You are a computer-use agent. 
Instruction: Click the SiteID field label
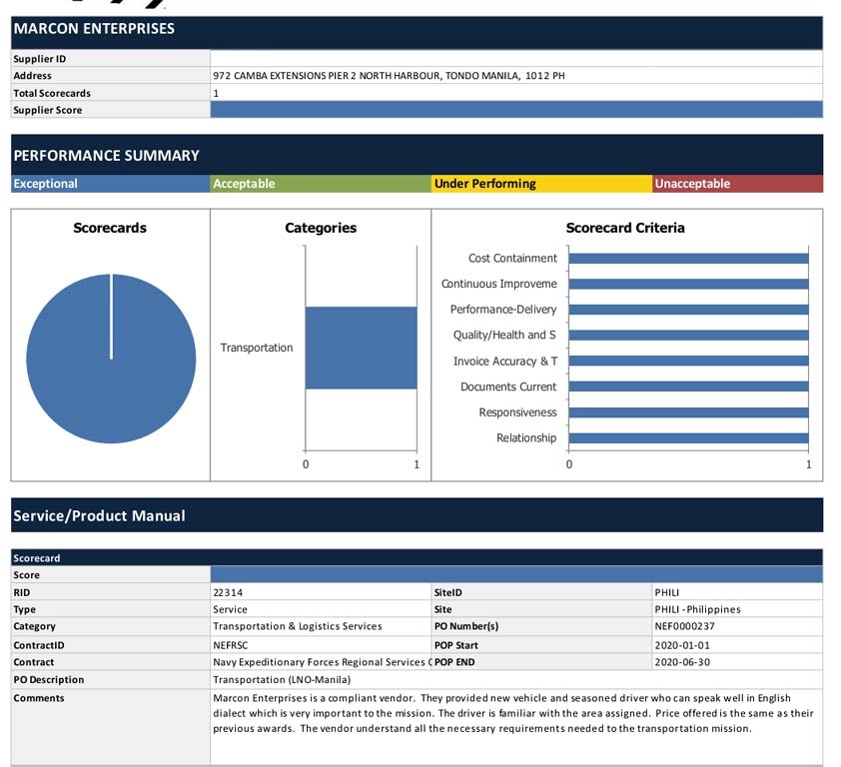click(x=447, y=592)
